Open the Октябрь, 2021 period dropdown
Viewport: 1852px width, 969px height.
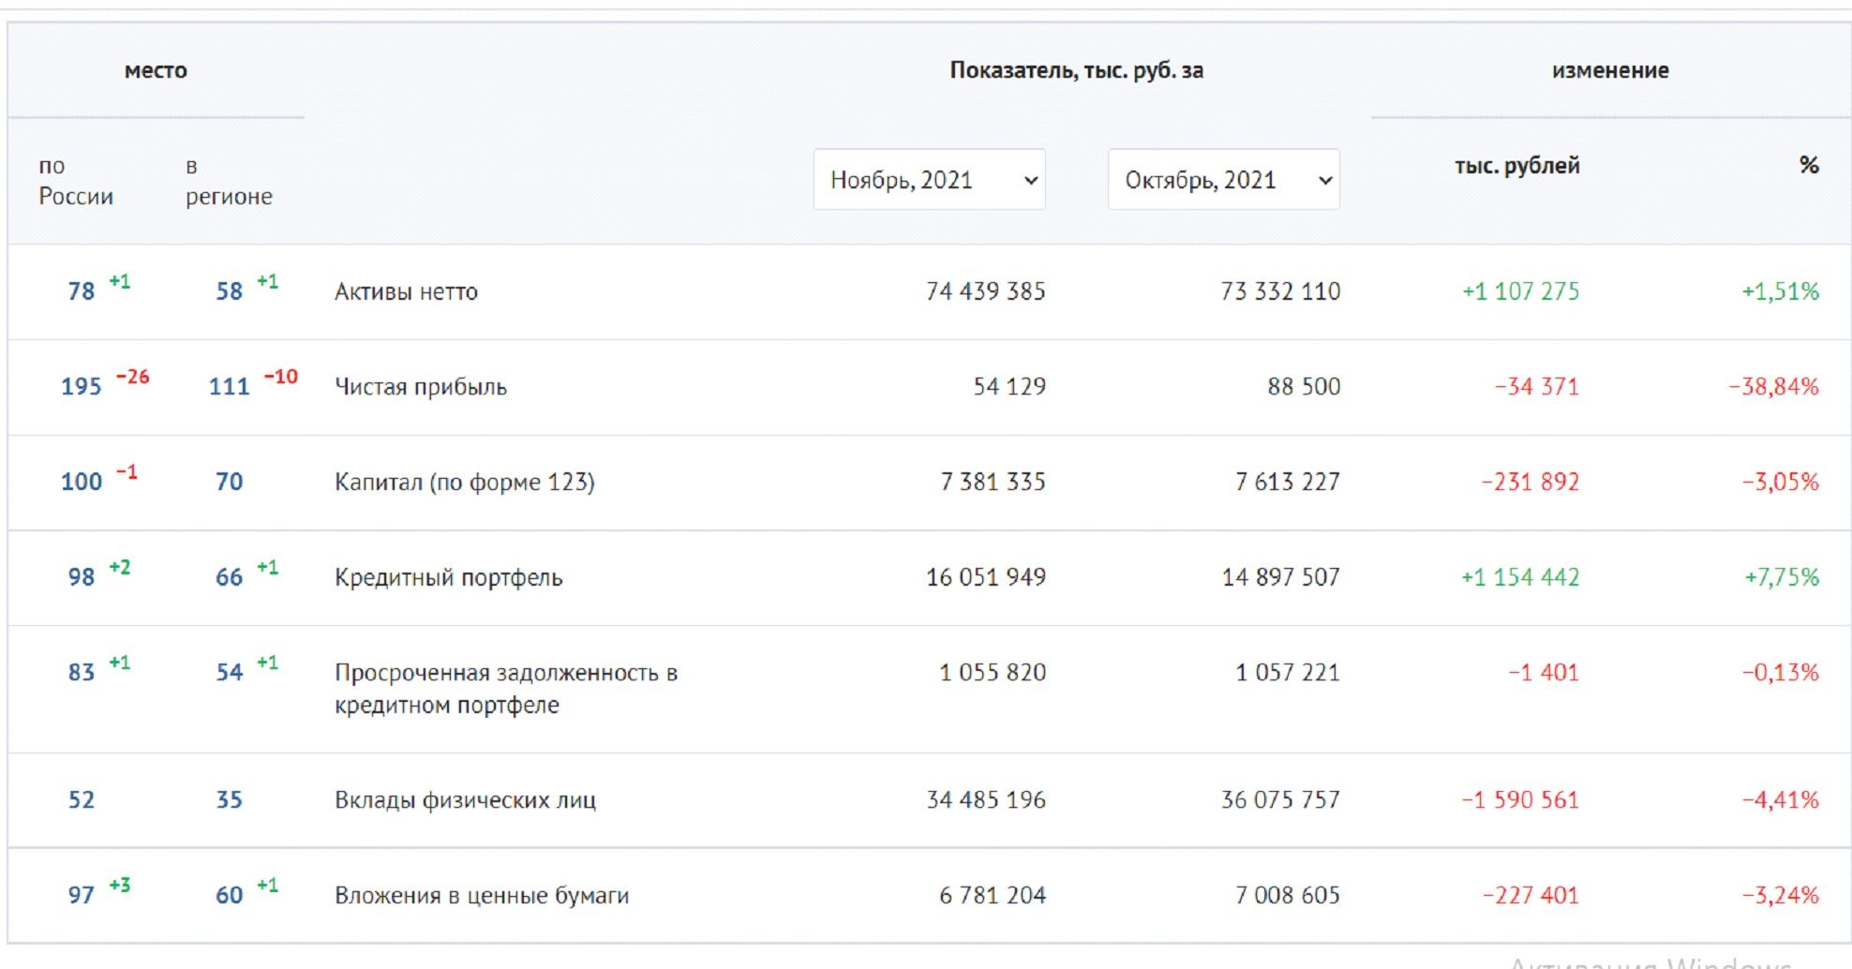pyautogui.click(x=1223, y=179)
